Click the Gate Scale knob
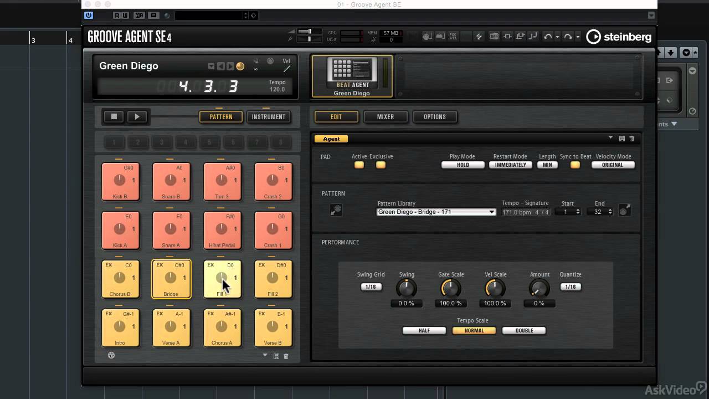Viewport: 709px width, 399px height. pyautogui.click(x=450, y=288)
